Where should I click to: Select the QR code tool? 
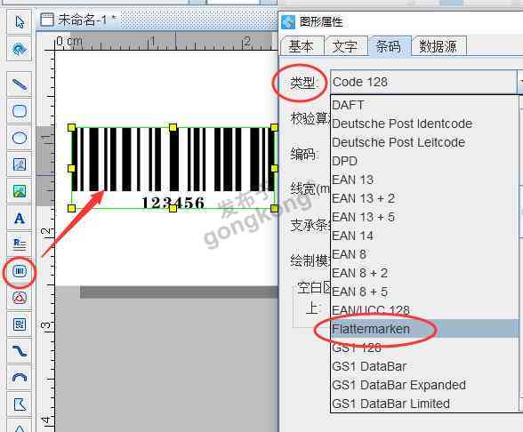pyautogui.click(x=20, y=324)
